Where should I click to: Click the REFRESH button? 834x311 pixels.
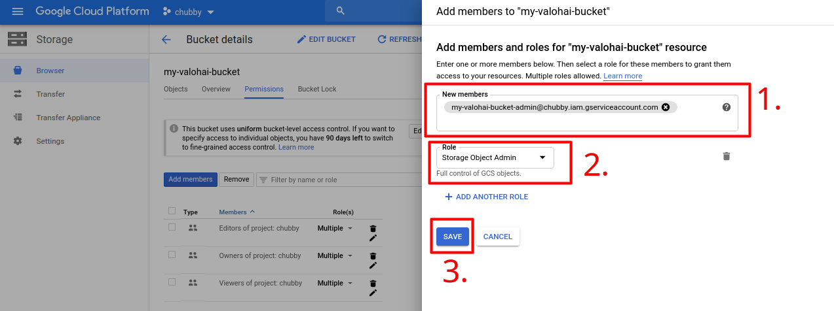(400, 39)
